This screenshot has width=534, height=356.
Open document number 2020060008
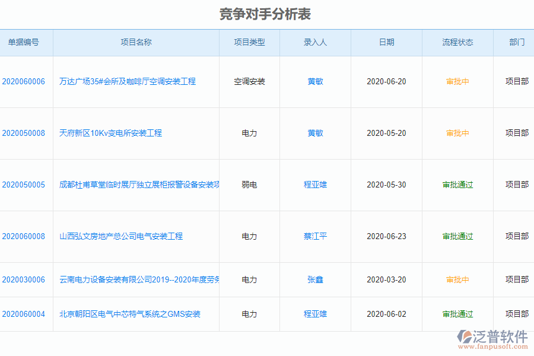(26, 236)
